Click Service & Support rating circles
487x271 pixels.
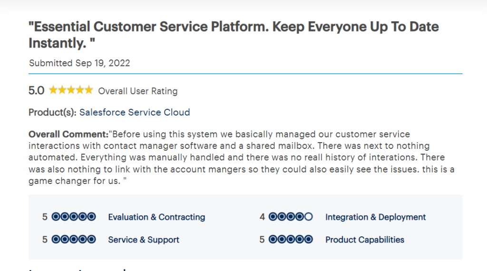(74, 240)
